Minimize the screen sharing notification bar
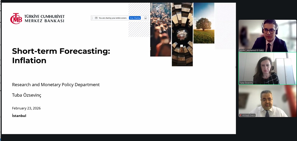The width and height of the screenshot is (297, 141). (146, 18)
